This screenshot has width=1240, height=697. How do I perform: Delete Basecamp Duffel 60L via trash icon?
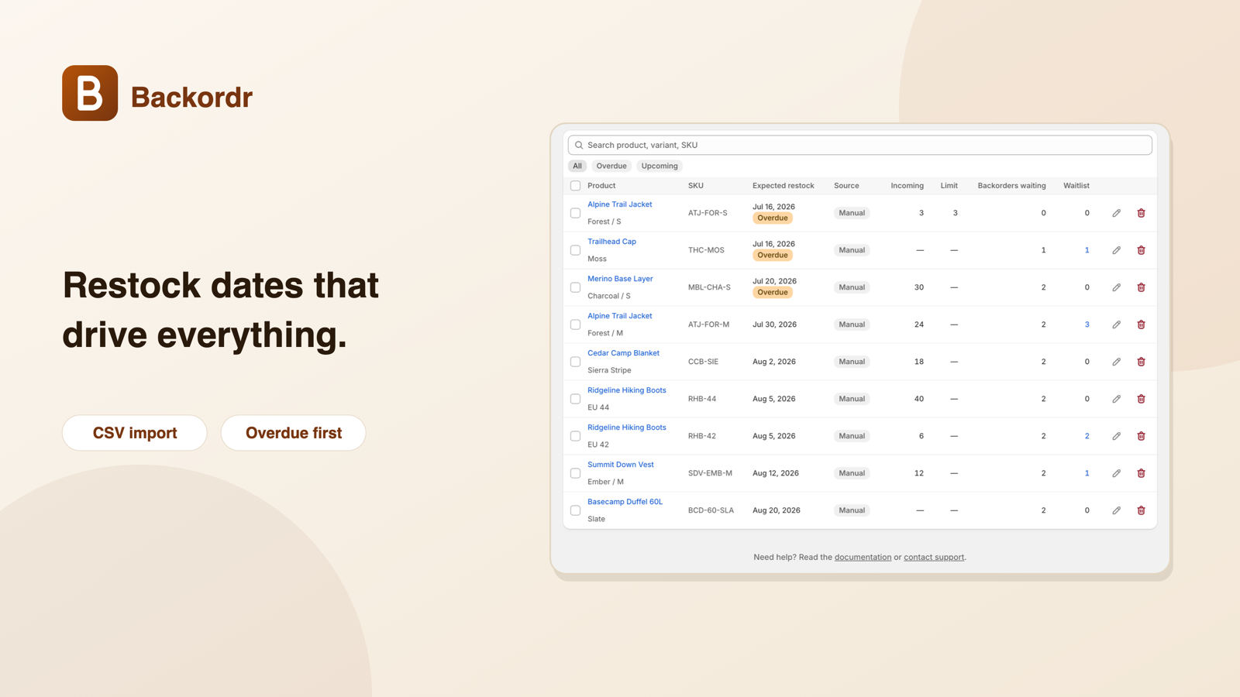coord(1141,510)
